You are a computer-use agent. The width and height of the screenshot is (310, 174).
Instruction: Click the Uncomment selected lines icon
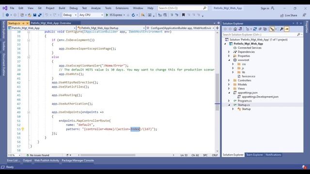[177, 15]
